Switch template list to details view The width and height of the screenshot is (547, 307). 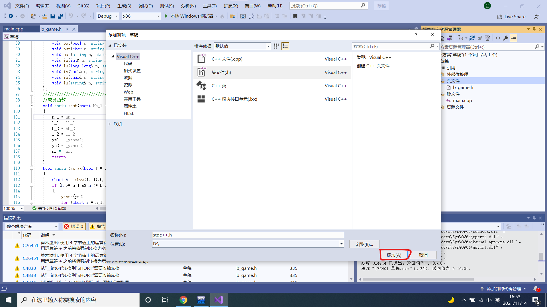click(285, 46)
